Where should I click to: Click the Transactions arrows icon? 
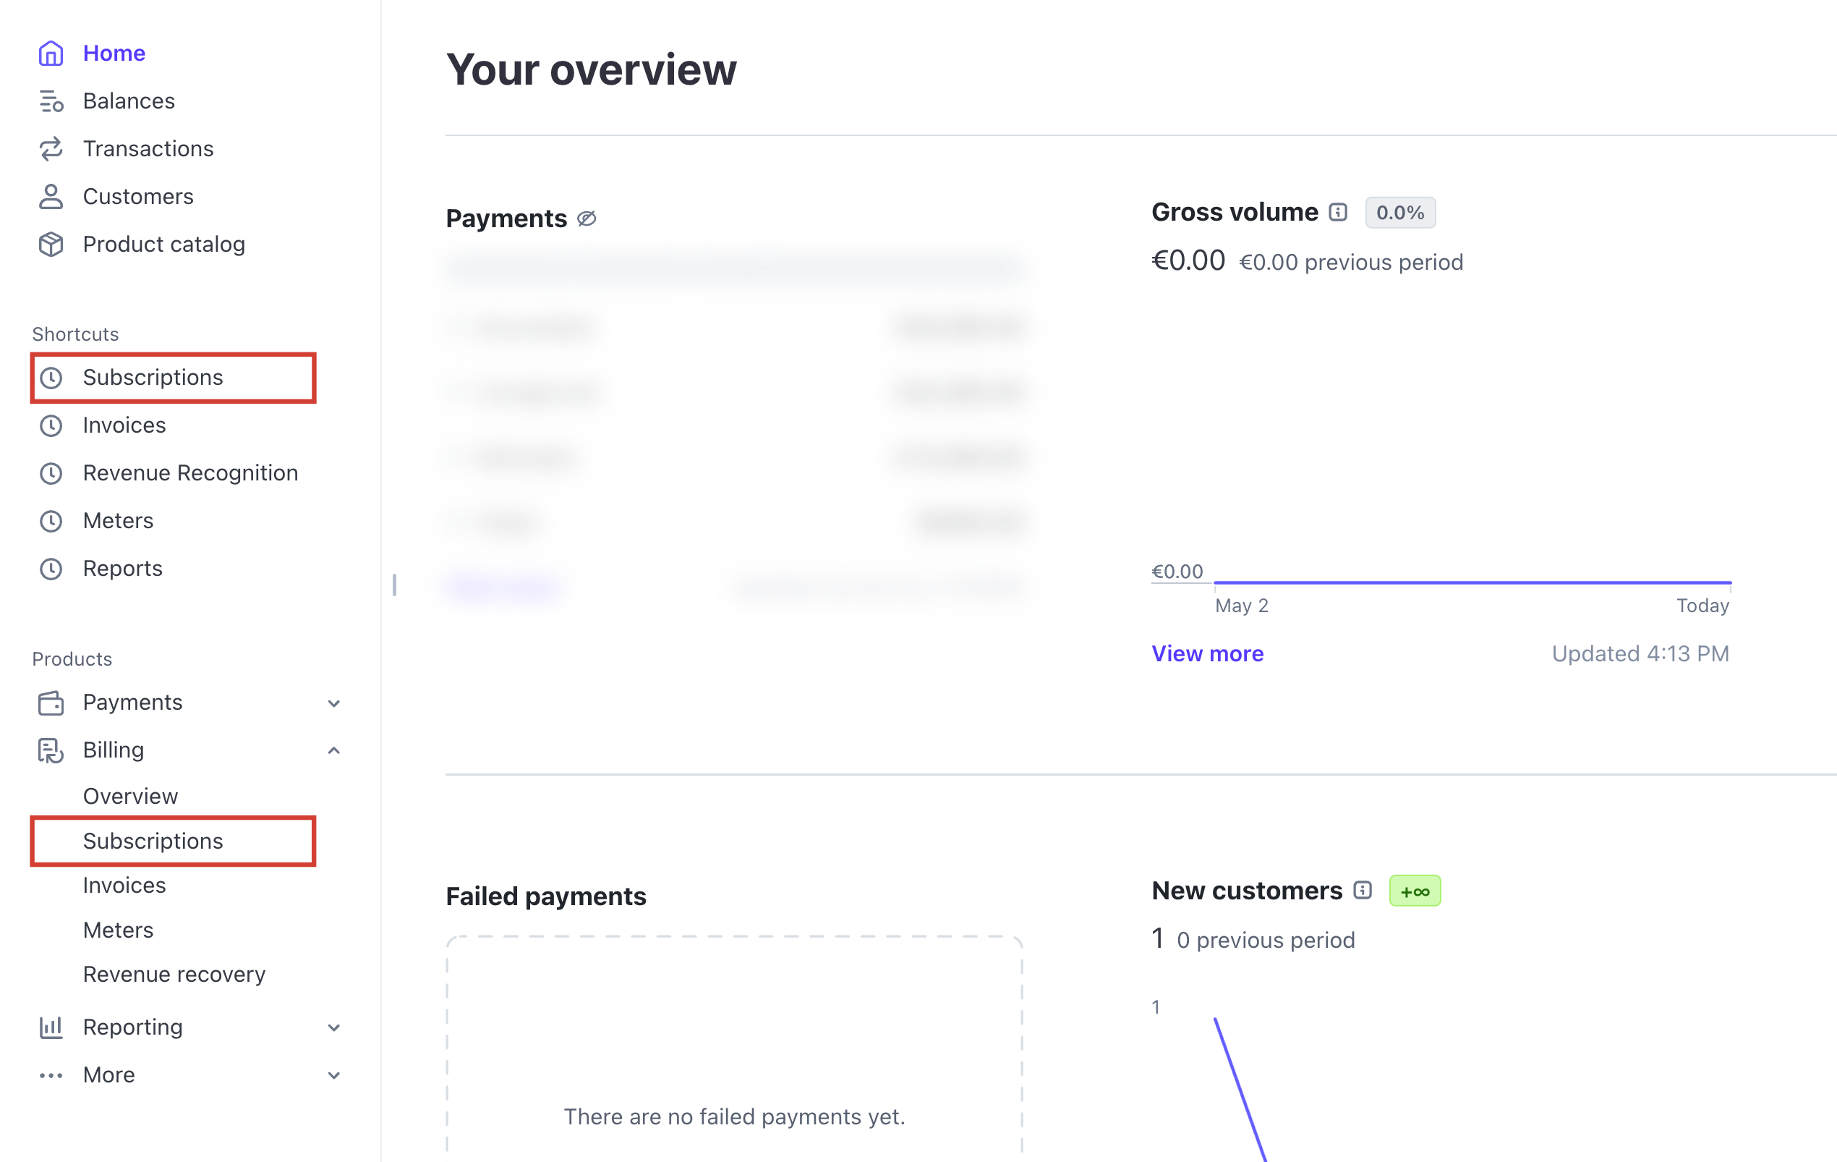[x=51, y=148]
